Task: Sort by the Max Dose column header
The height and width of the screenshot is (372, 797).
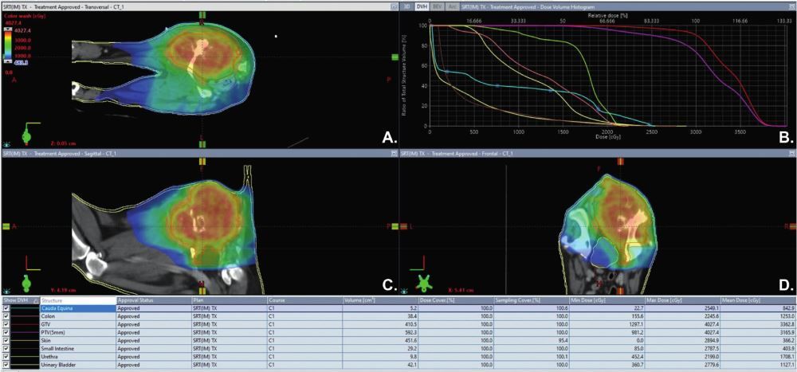Action: click(682, 300)
